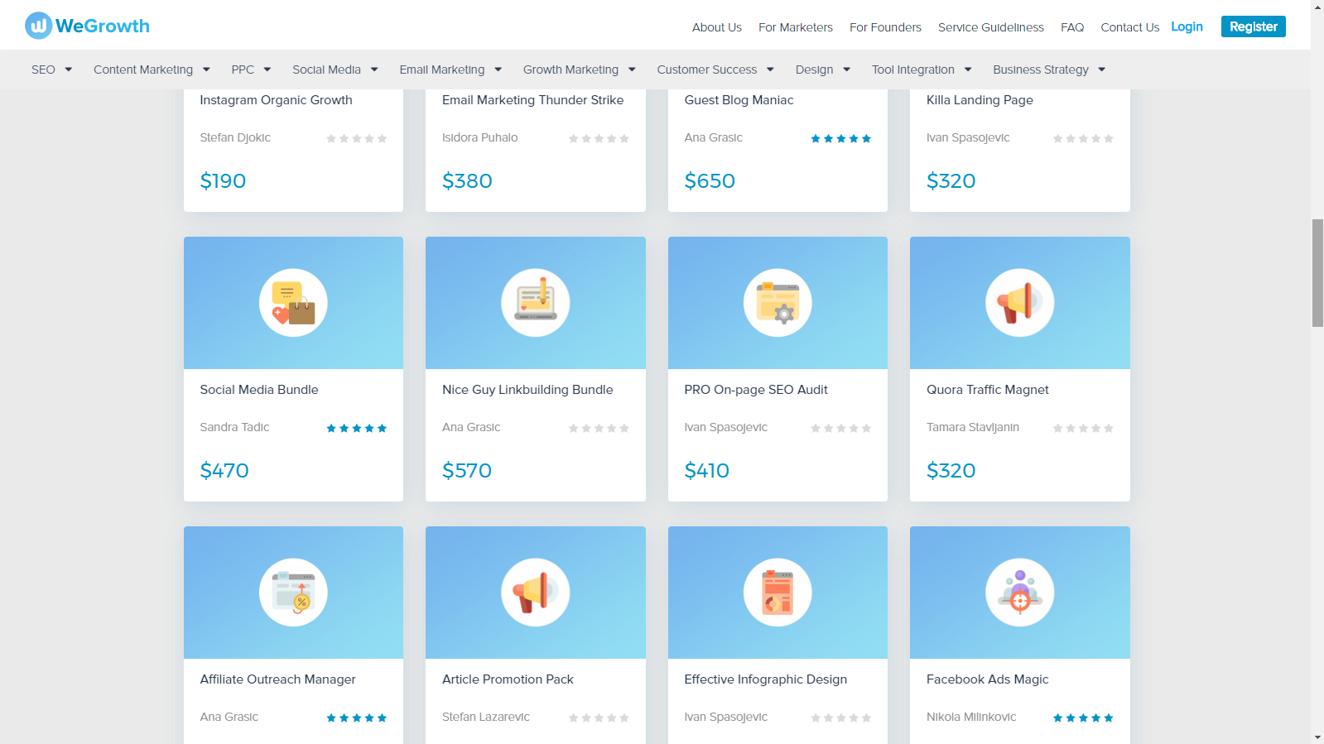Image resolution: width=1324 pixels, height=744 pixels.
Task: Click Facebook Ads Magic target icon
Action: pyautogui.click(x=1020, y=593)
